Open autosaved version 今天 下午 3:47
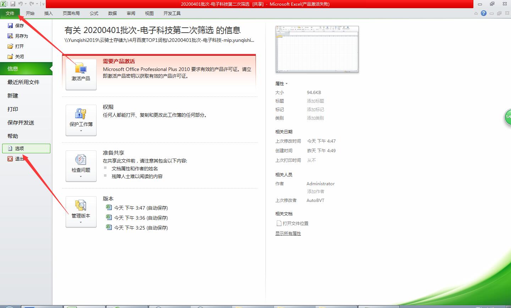This screenshot has width=511, height=308. click(x=137, y=208)
